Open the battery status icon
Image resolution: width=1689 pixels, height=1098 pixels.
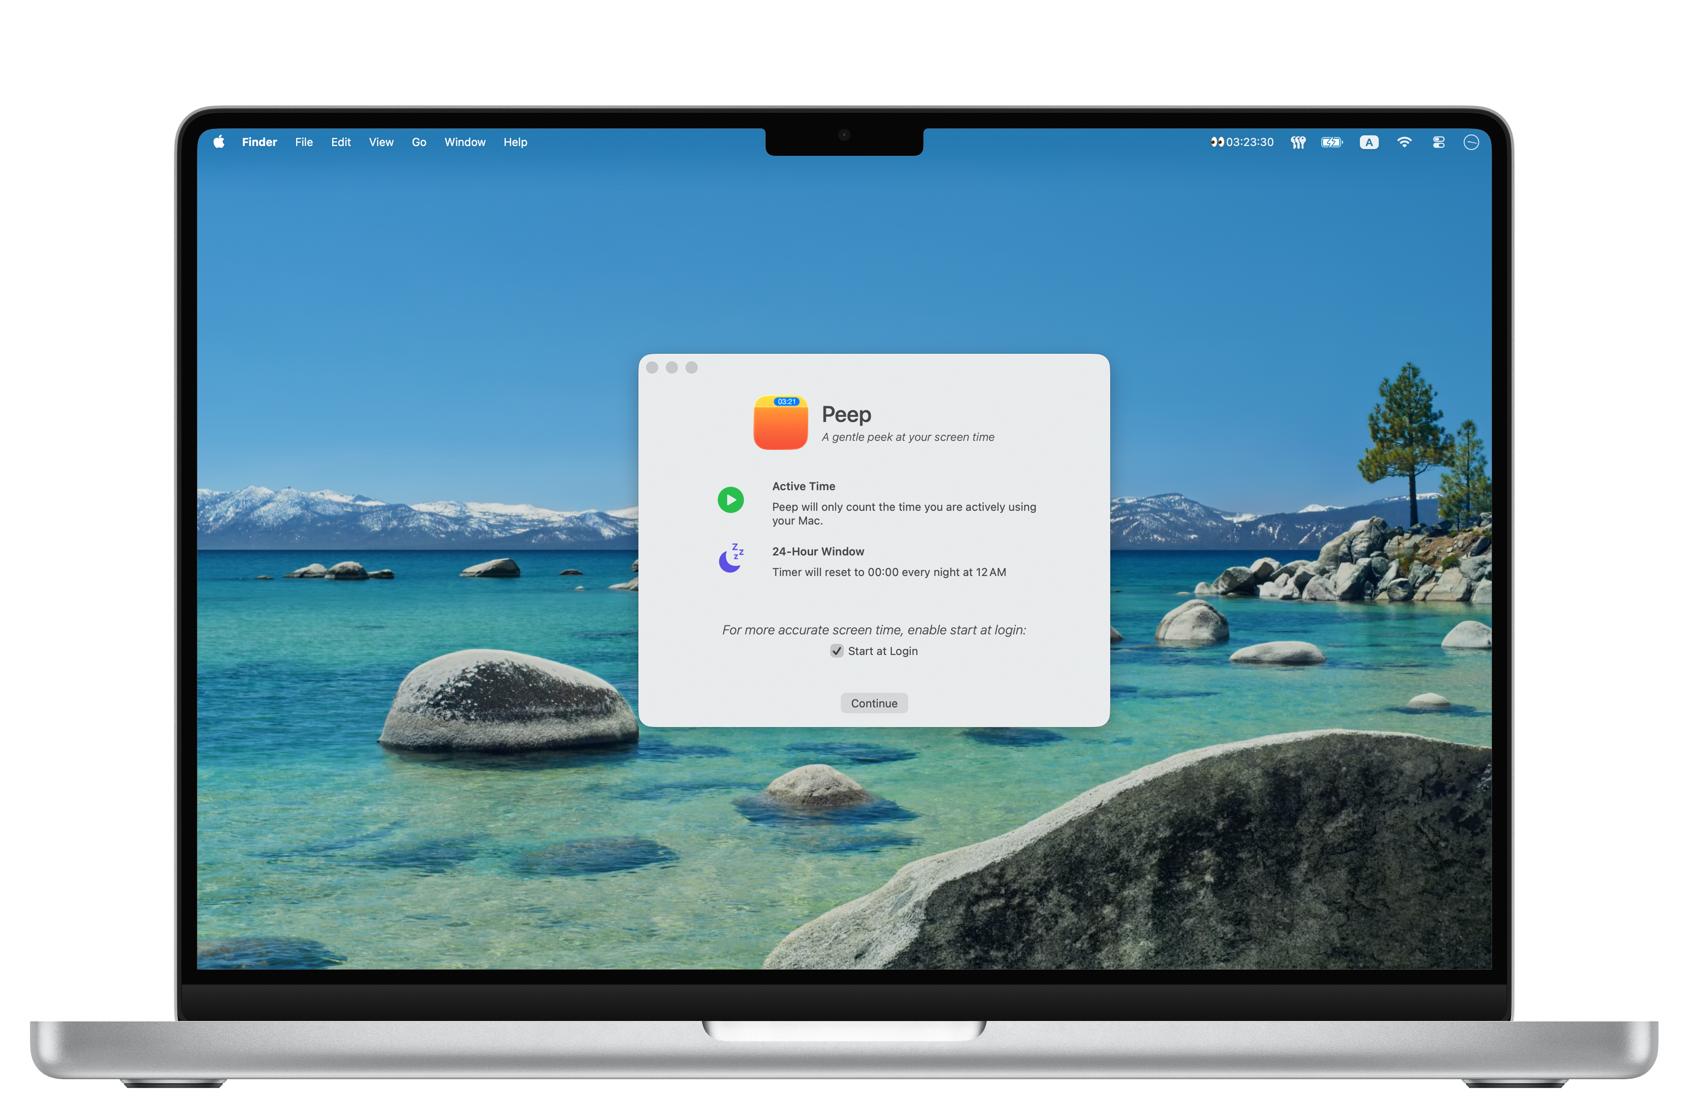pyautogui.click(x=1331, y=142)
